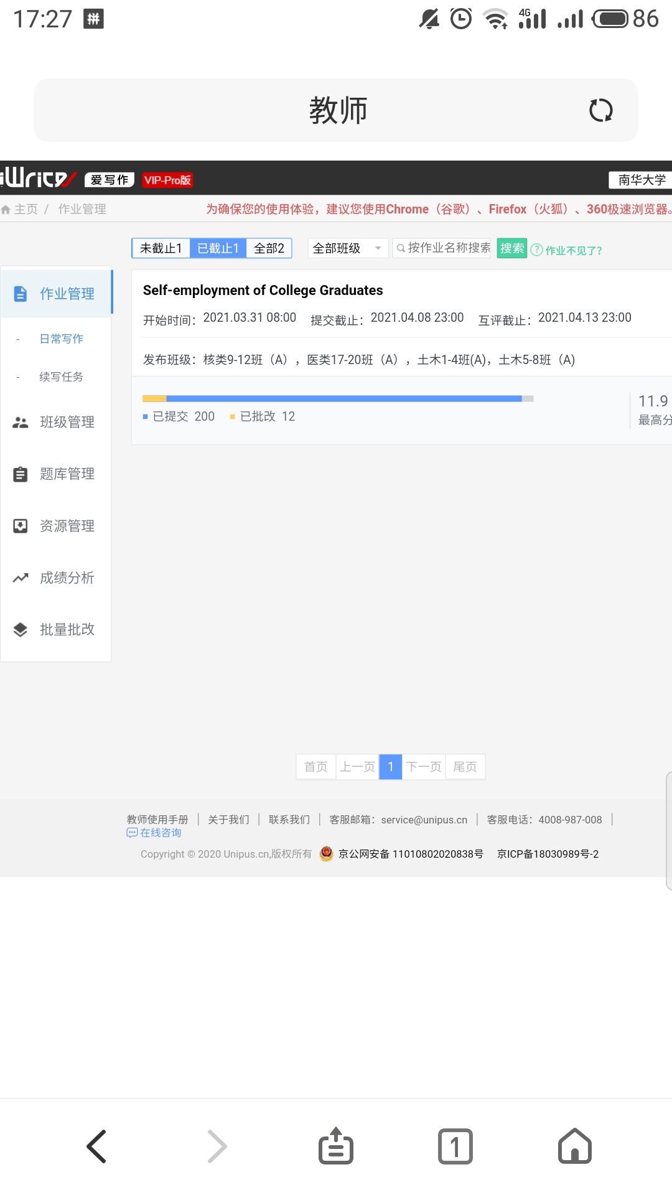Open the 作业不见了? help link
672x1195 pixels.
coord(567,250)
